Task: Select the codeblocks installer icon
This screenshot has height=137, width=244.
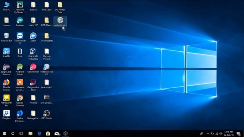Action: click(x=60, y=22)
